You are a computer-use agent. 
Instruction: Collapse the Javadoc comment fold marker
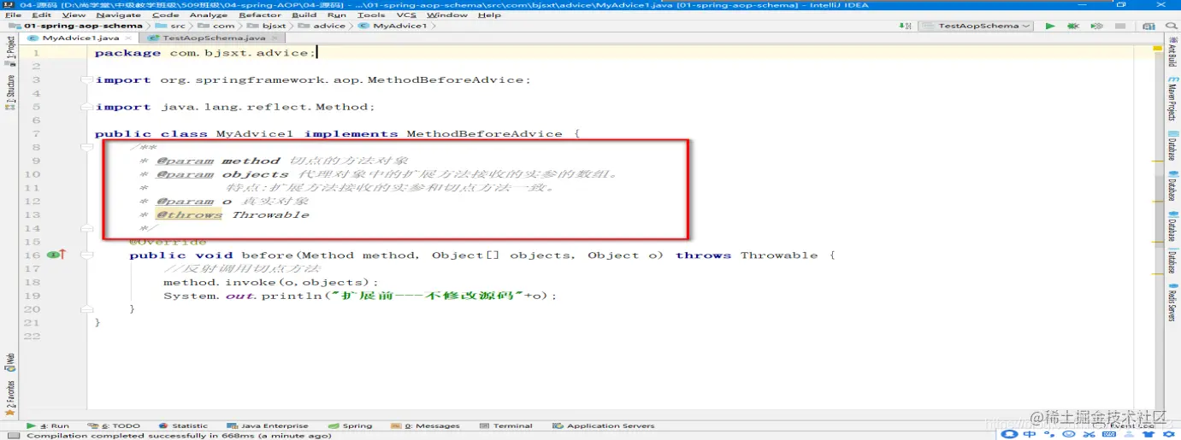click(x=86, y=148)
